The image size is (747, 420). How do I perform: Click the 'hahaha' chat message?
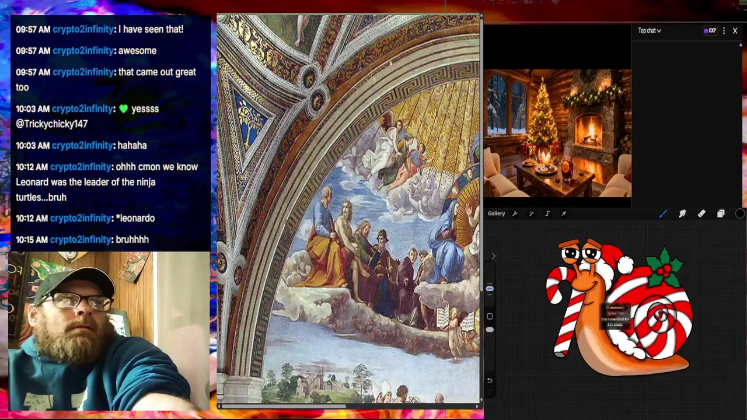point(132,145)
